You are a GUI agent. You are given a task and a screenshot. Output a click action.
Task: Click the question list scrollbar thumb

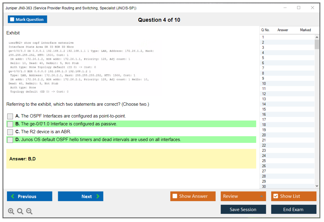(x=317, y=44)
